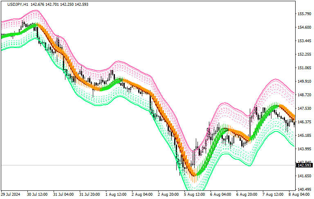Click the 6 Aug 20:00 time label
The width and height of the screenshot is (314, 199).
tap(247, 194)
